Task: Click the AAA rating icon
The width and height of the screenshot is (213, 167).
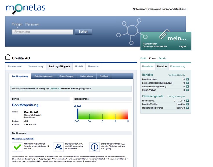Action: [59, 147]
